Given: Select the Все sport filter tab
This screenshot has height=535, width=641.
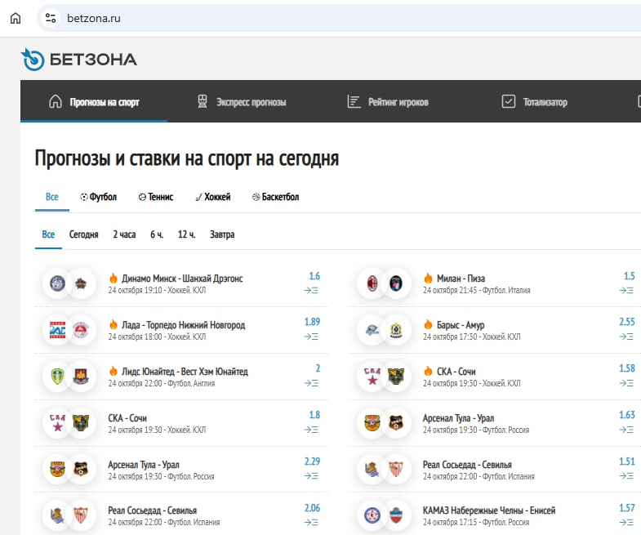Looking at the screenshot, I should (52, 197).
